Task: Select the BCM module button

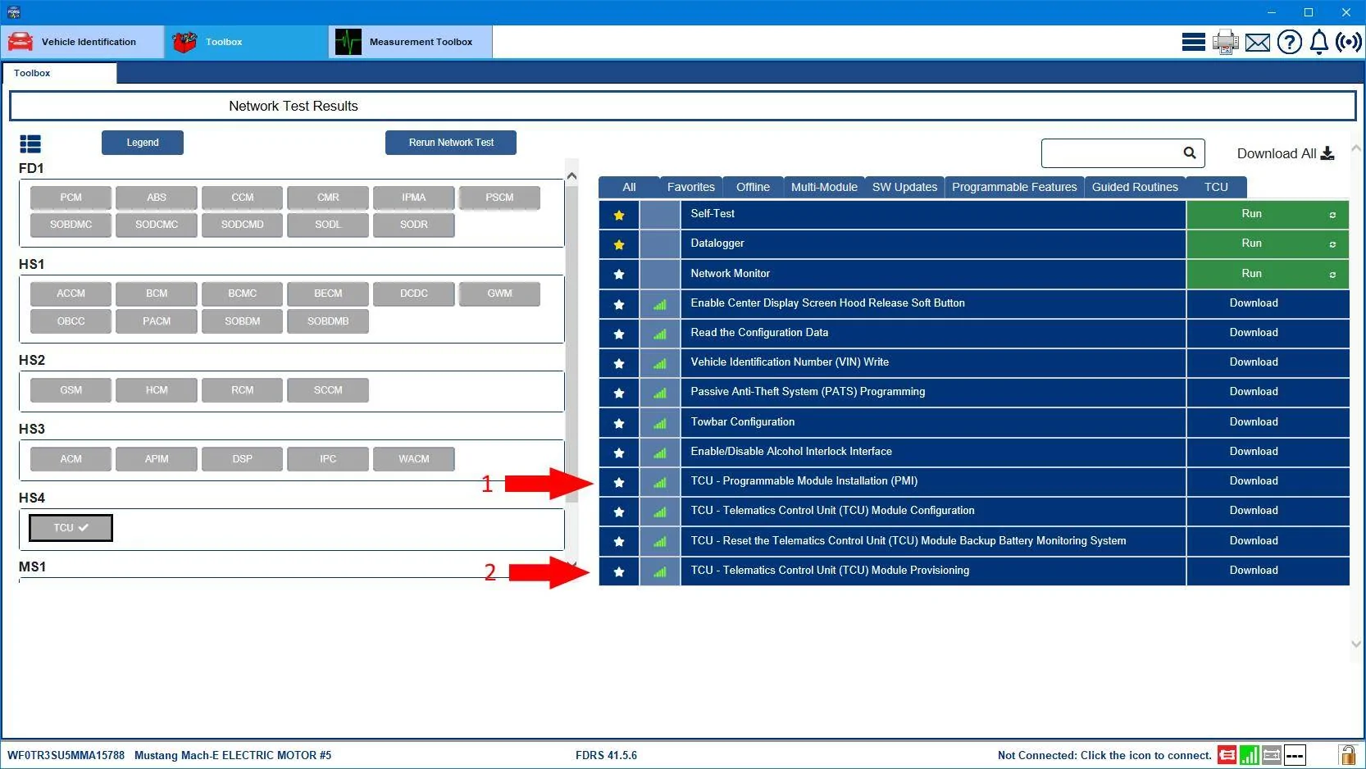Action: coord(157,293)
